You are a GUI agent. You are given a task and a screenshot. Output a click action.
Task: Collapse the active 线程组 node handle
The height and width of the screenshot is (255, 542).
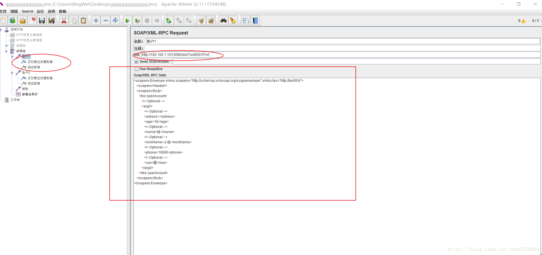[7, 51]
